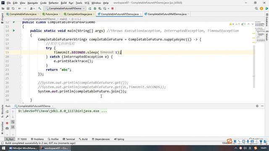Start debug with the bug icon
The width and height of the screenshot is (269, 151).
[x=95, y=8]
